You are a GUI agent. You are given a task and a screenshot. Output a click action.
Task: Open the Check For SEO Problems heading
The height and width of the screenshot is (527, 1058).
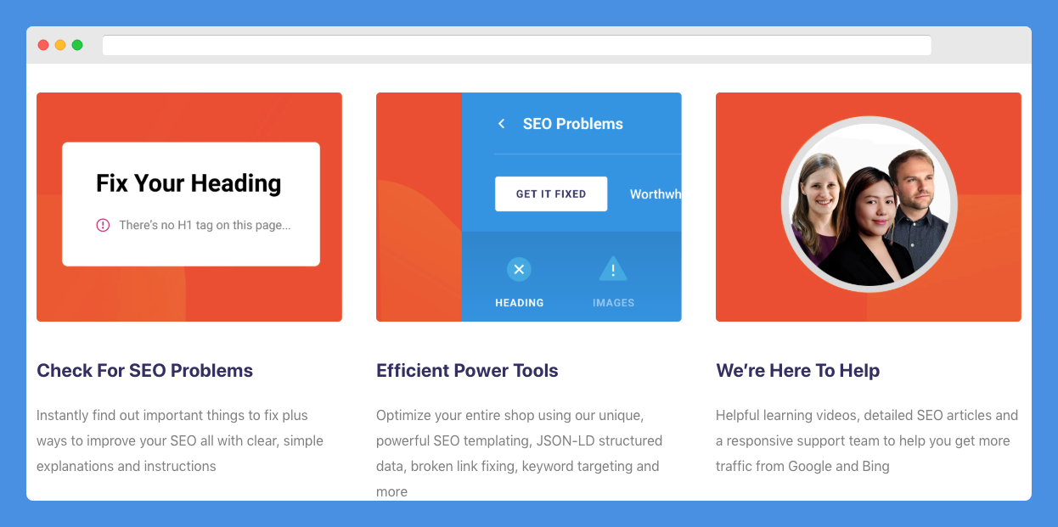point(145,371)
